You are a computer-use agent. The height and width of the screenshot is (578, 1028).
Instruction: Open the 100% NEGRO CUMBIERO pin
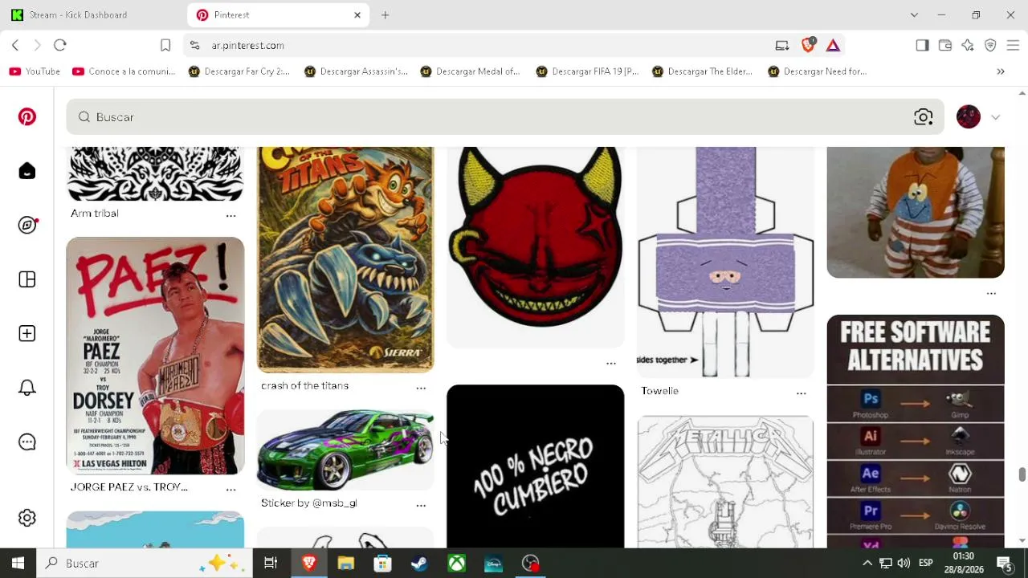pyautogui.click(x=536, y=466)
